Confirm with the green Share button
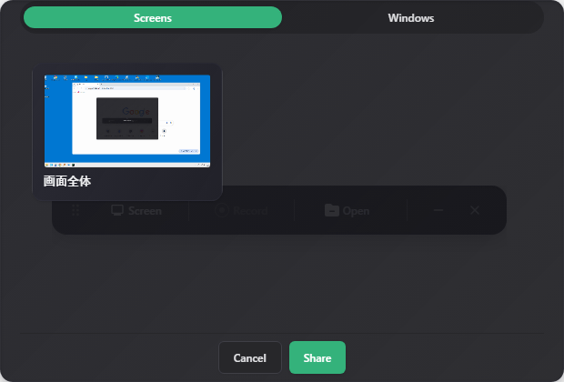Viewport: 564px width, 382px height. click(x=317, y=357)
